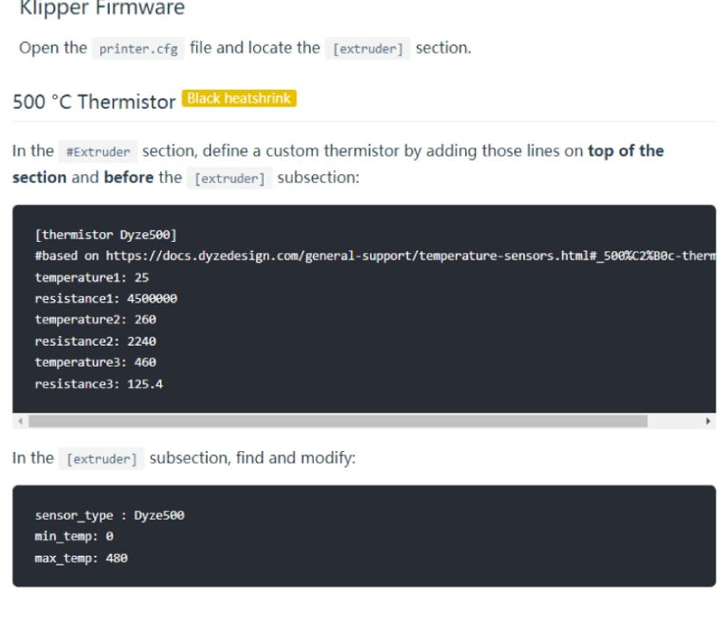This screenshot has width=728, height=619.
Task: Click the temperature3: 460 line
Action: [x=96, y=362]
